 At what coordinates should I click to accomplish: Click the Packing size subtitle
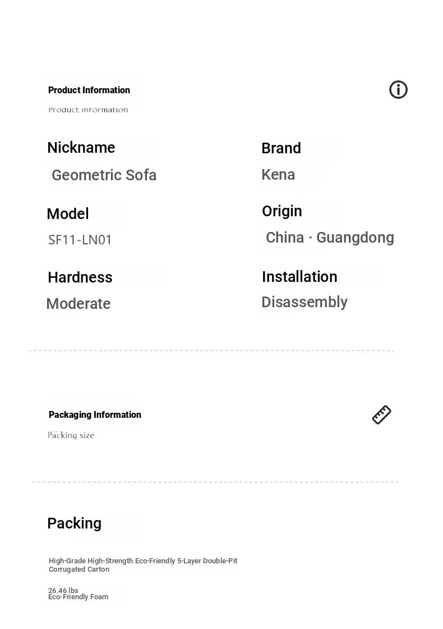71,435
